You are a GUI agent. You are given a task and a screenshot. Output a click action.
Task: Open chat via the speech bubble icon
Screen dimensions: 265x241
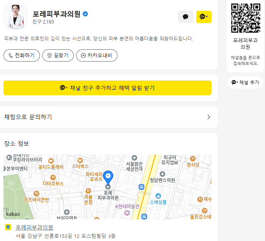click(x=185, y=17)
